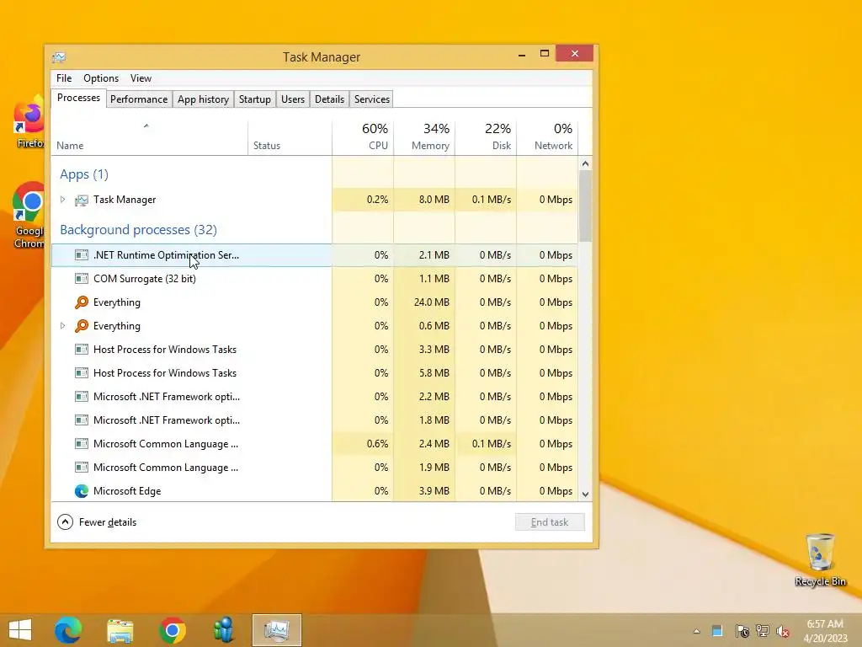The height and width of the screenshot is (647, 862).
Task: Select the Google Chrome desktop shortcut
Action: 29,216
